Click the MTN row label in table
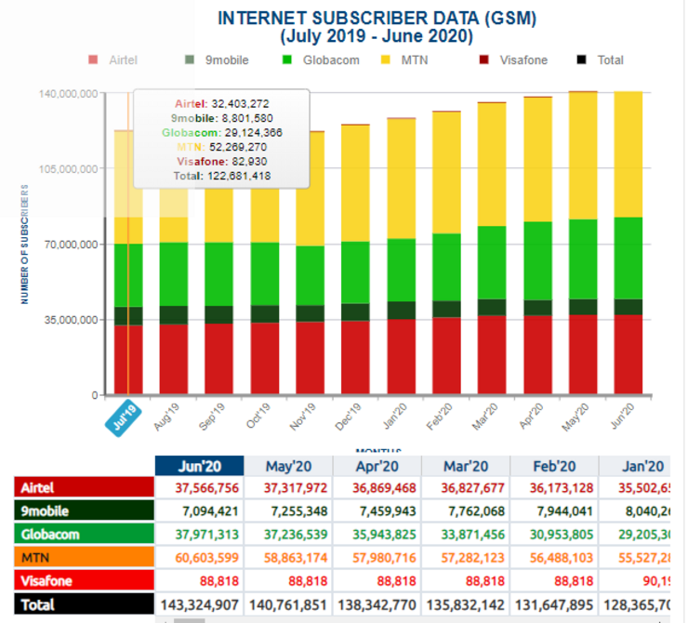The image size is (688, 623). tap(85, 557)
